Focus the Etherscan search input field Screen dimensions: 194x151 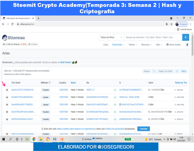[x=153, y=37]
